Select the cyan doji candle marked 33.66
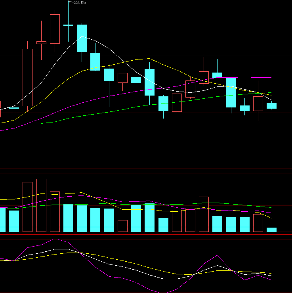292x293 pixels. pyautogui.click(x=68, y=25)
